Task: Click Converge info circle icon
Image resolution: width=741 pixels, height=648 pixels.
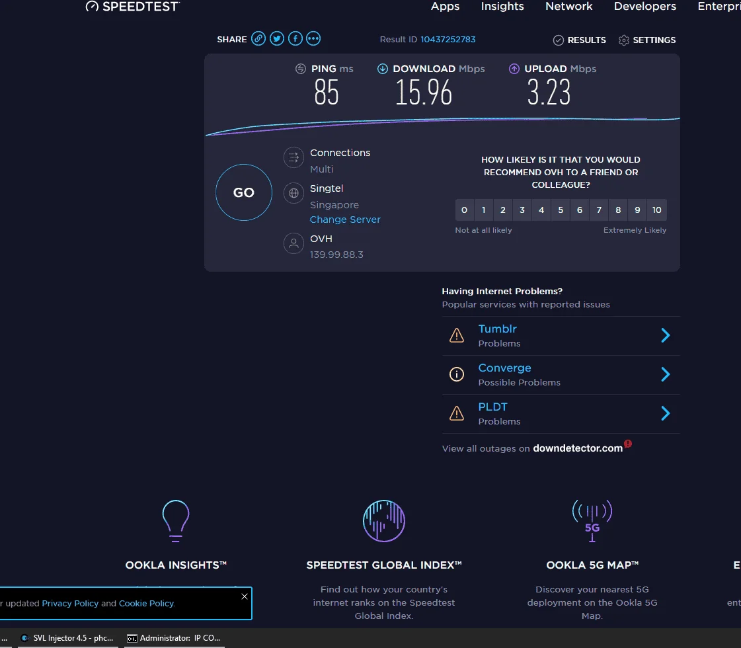Action: pos(457,374)
